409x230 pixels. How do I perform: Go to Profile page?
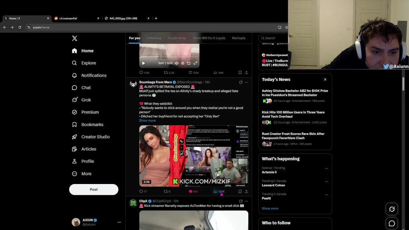tap(83, 161)
